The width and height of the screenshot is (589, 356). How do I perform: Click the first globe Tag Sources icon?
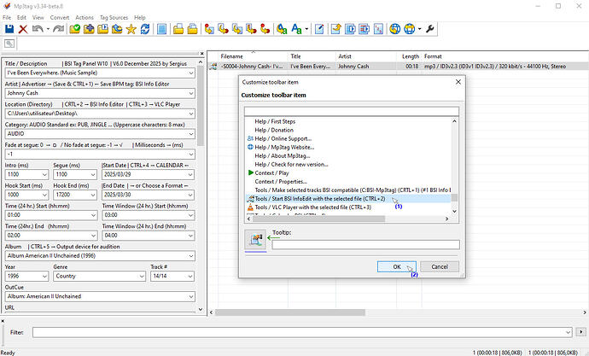coord(394,29)
